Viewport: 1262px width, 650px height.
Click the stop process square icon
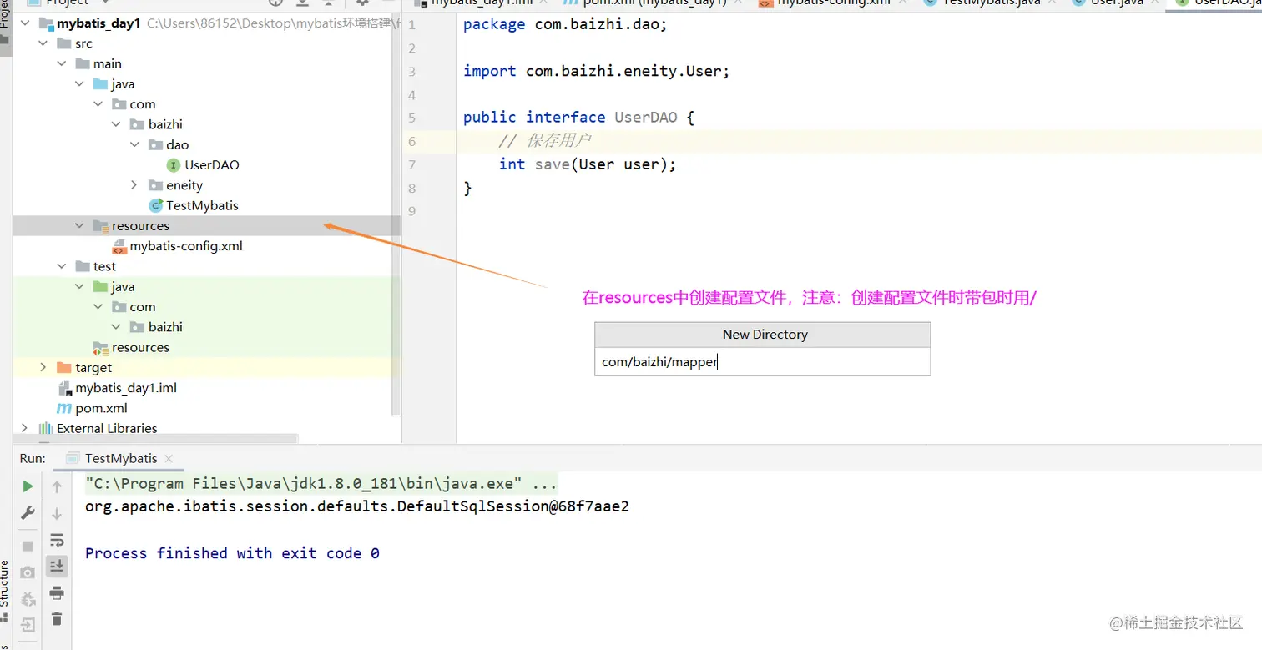28,546
